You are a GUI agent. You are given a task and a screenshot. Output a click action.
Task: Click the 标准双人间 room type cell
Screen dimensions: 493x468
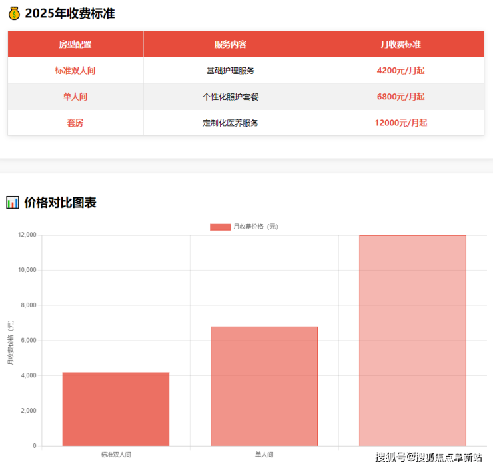[x=75, y=70]
